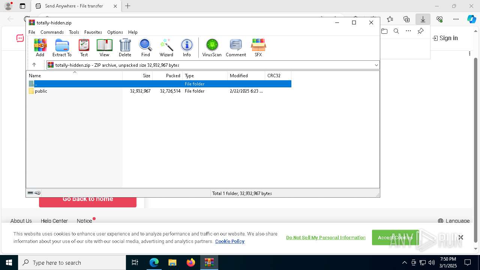The width and height of the screenshot is (480, 270).
Task: Click the View toolbar icon
Action: 104,48
